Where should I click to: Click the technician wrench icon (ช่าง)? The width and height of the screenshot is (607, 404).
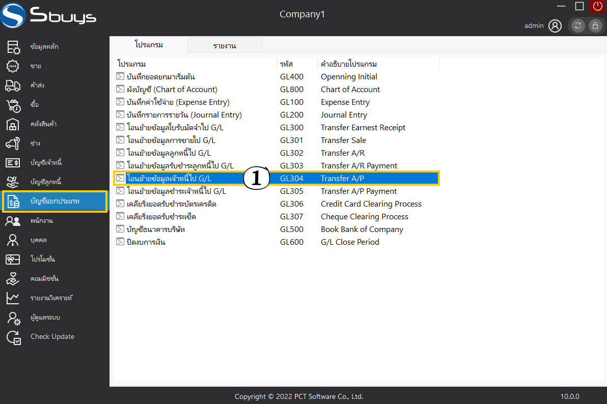(x=13, y=143)
